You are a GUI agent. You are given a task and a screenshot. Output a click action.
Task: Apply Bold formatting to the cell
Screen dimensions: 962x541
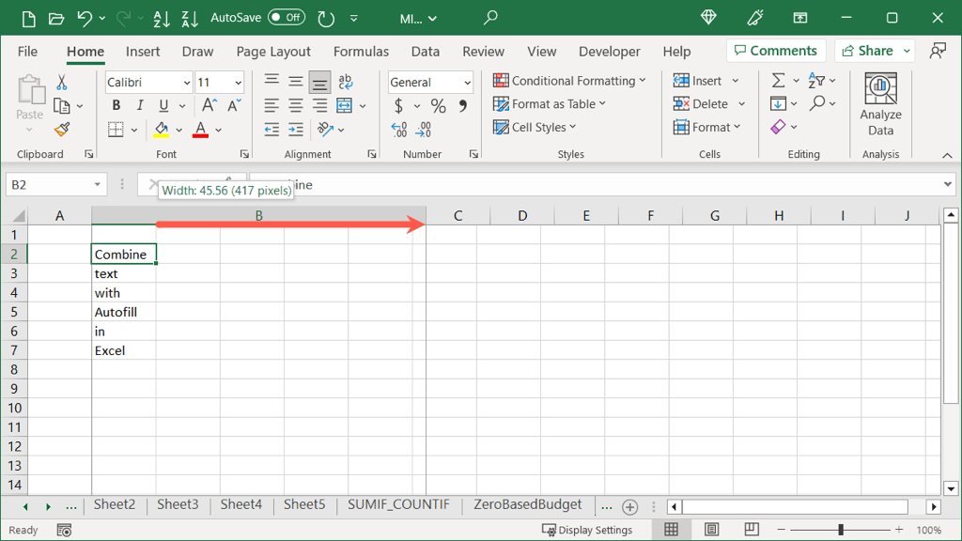click(x=116, y=106)
